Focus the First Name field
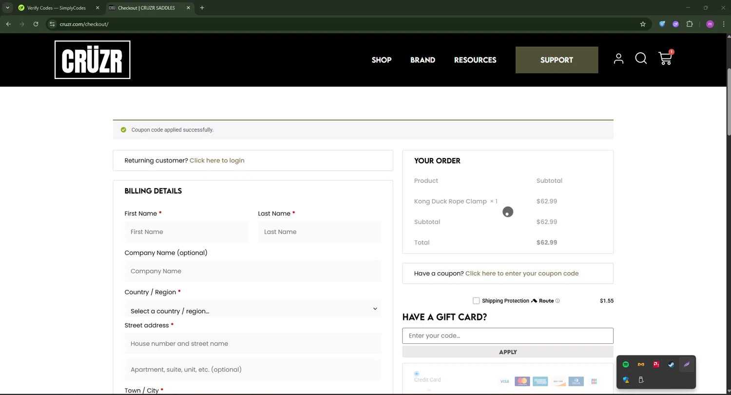 [x=186, y=232]
